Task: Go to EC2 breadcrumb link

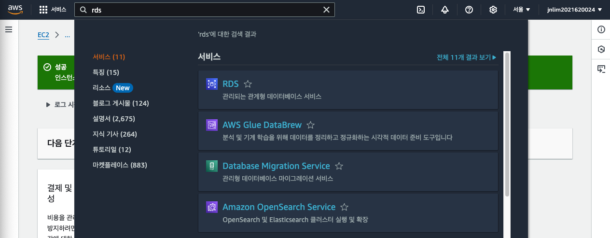Action: click(x=44, y=35)
